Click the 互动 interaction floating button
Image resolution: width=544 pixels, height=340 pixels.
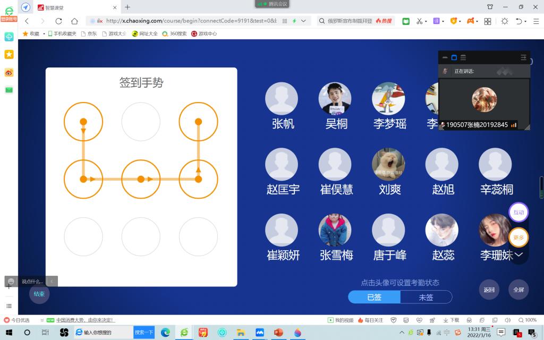pos(518,212)
